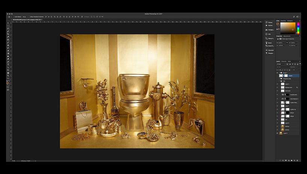This screenshot has height=174, width=307.
Task: Open the collapsed Info panel
Action: coord(268,34)
